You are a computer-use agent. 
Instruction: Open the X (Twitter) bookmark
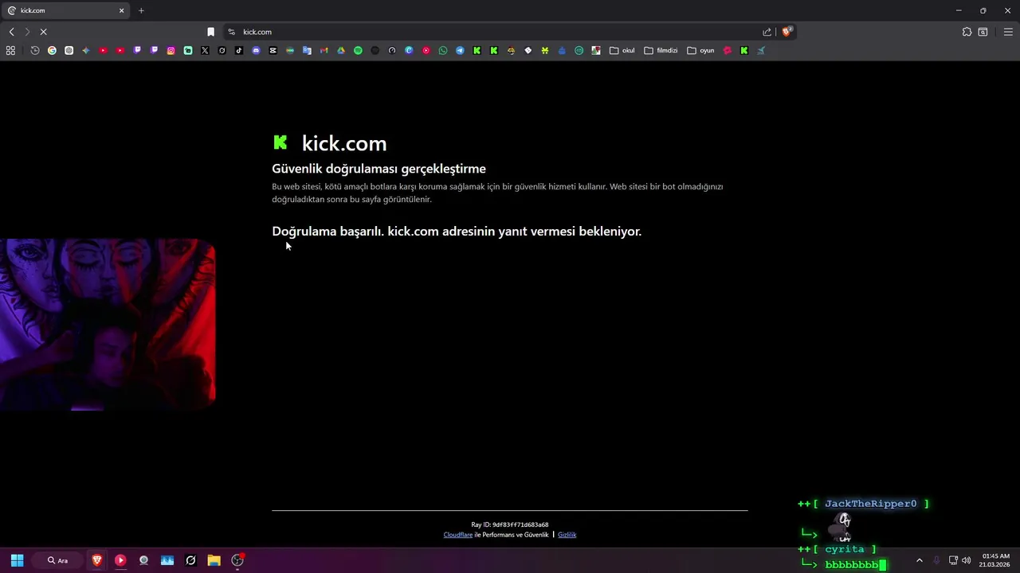[205, 50]
